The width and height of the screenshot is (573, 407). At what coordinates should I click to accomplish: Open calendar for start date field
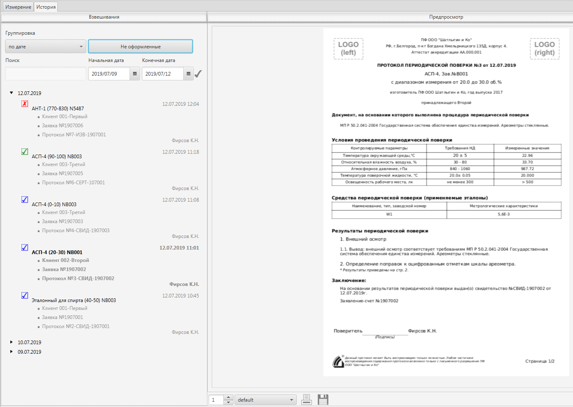135,74
